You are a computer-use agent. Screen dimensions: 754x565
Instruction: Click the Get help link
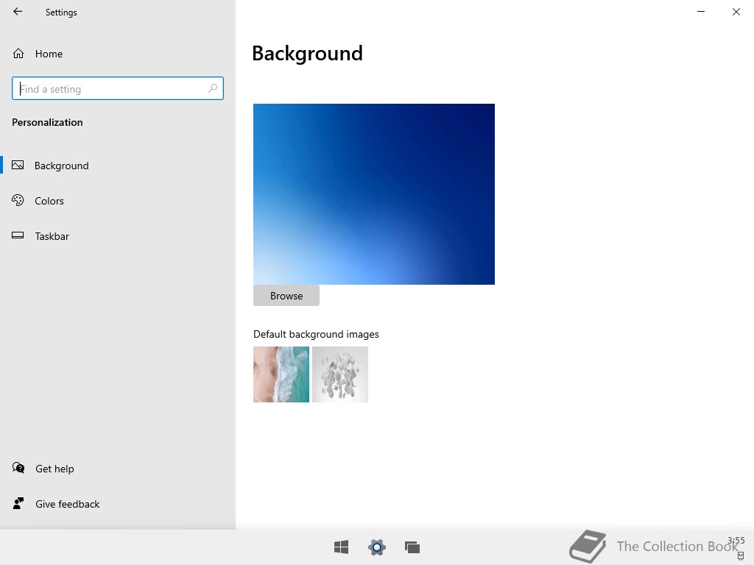43,469
